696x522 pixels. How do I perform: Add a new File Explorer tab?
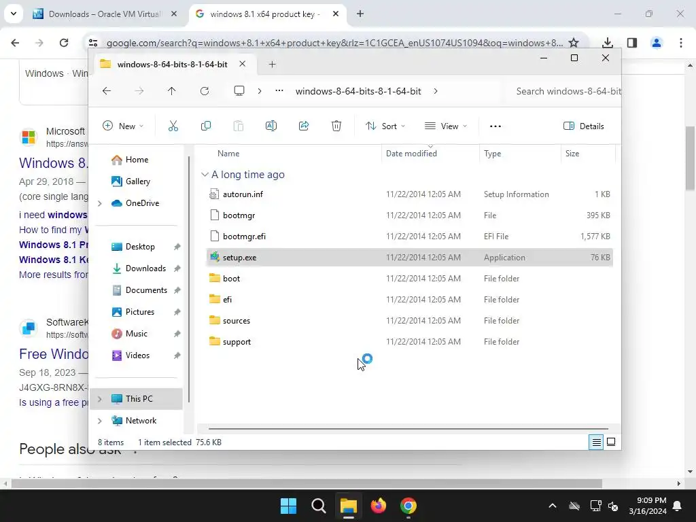pos(272,65)
